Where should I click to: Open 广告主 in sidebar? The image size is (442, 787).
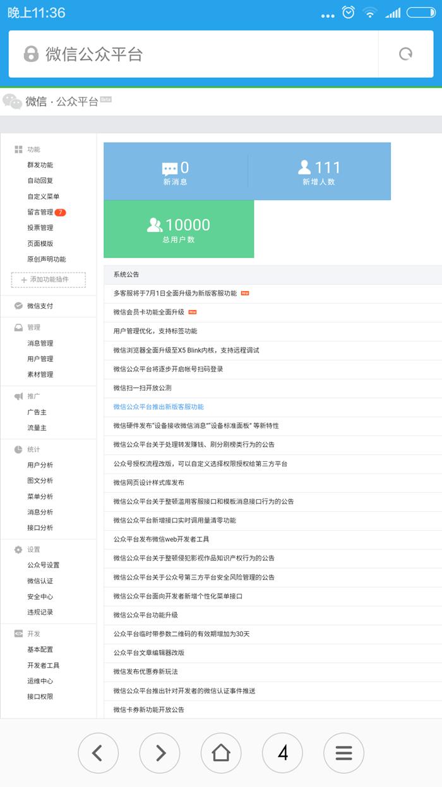click(x=37, y=412)
